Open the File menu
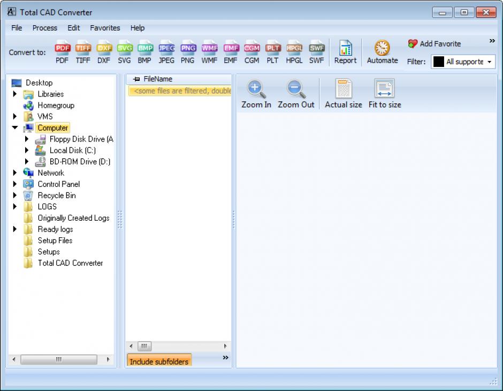The image size is (503, 391). (17, 28)
